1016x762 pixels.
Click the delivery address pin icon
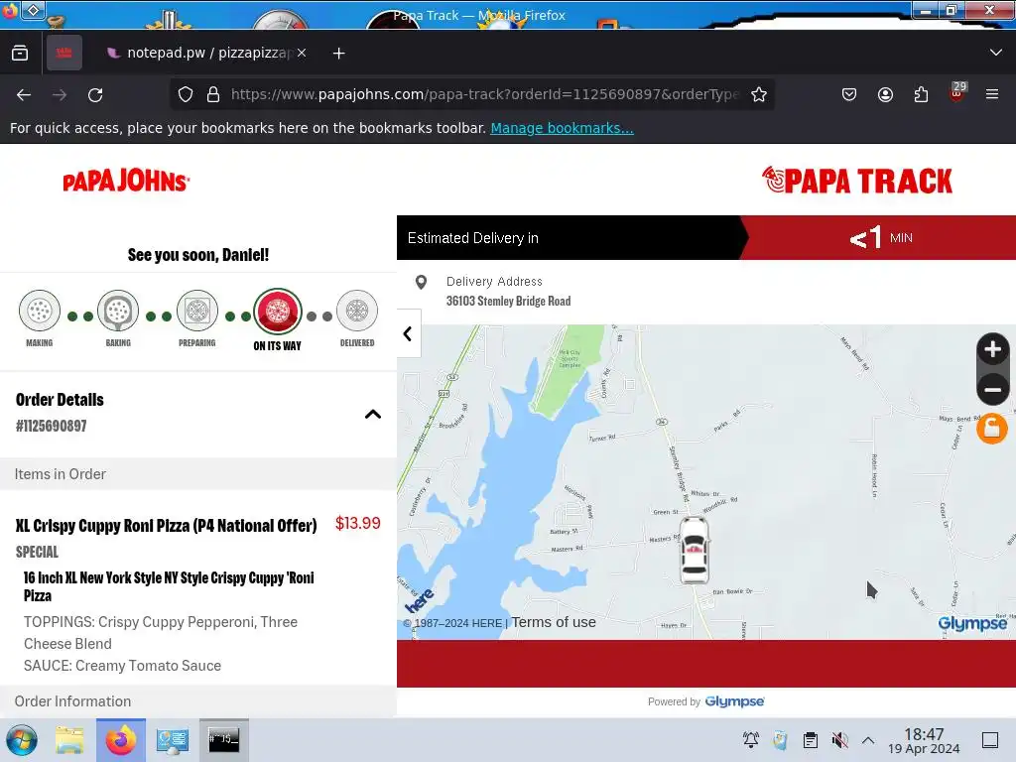tap(421, 282)
